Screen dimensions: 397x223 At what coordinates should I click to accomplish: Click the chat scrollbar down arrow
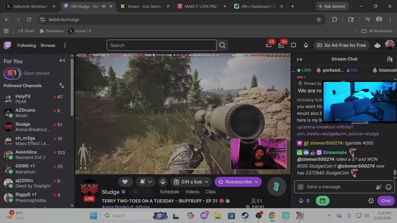tap(395, 178)
